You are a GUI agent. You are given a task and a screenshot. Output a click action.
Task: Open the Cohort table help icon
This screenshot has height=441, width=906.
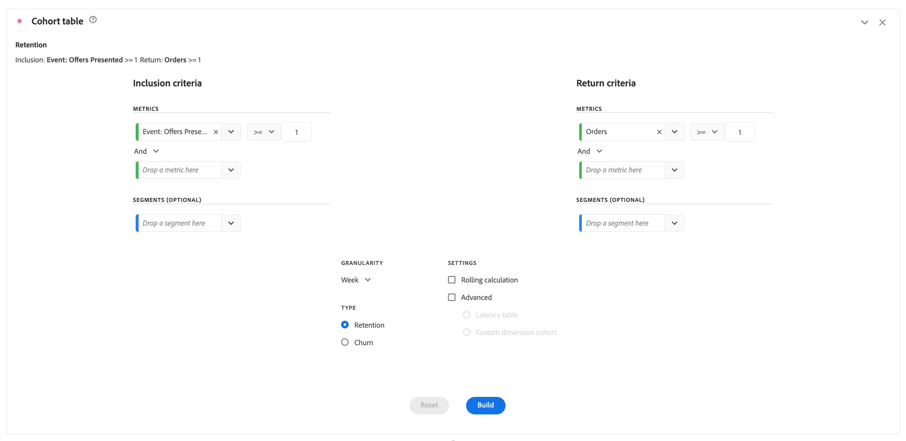93,20
